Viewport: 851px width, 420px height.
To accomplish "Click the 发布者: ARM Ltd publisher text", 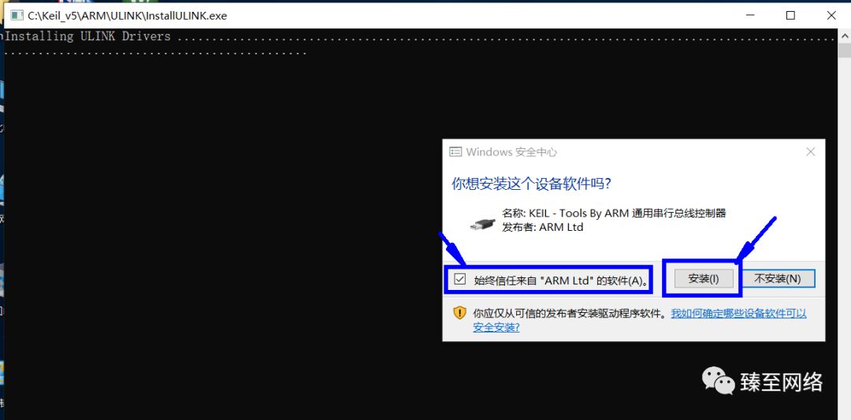I will [542, 227].
